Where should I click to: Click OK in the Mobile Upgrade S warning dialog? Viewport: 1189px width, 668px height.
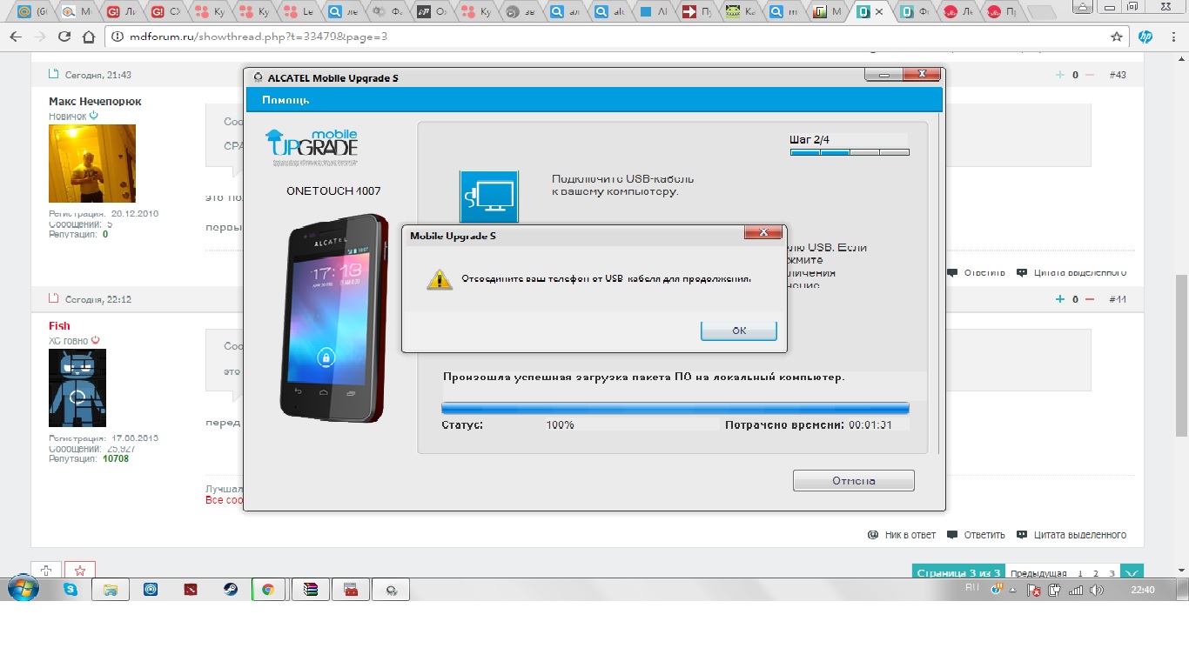pyautogui.click(x=738, y=331)
